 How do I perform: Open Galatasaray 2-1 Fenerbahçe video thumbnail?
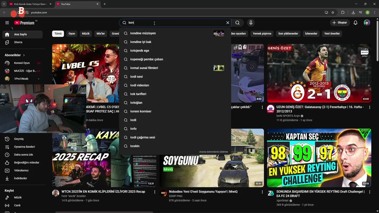pyautogui.click(x=319, y=73)
